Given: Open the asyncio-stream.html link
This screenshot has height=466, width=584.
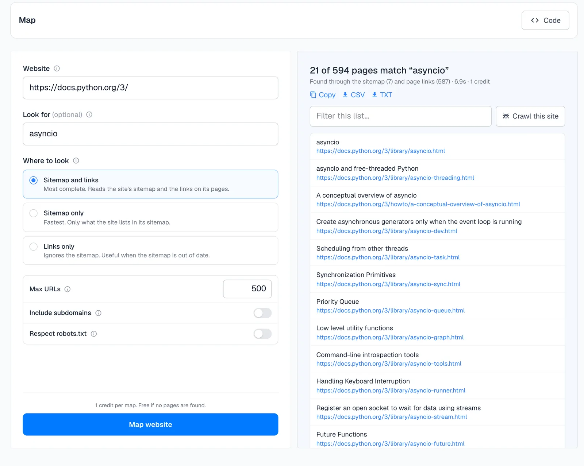Looking at the screenshot, I should pos(391,417).
